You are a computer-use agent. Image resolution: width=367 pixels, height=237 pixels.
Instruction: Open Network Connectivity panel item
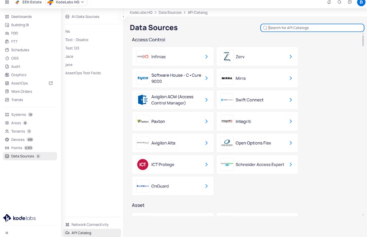click(x=92, y=224)
